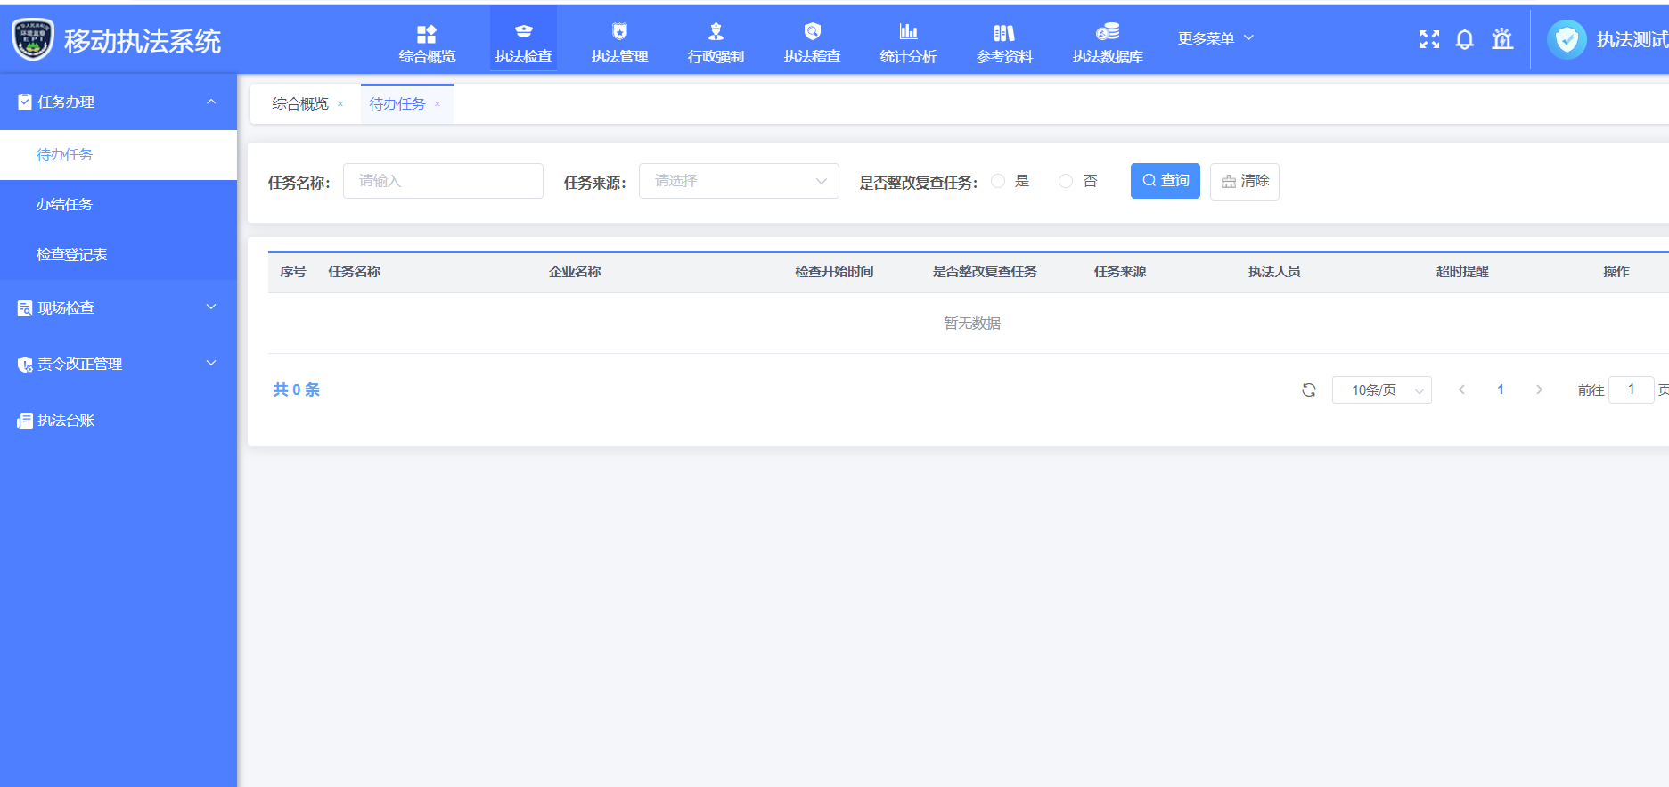Switch to the 待办任务 page tab
Viewport: 1669px width, 787px height.
click(x=397, y=103)
